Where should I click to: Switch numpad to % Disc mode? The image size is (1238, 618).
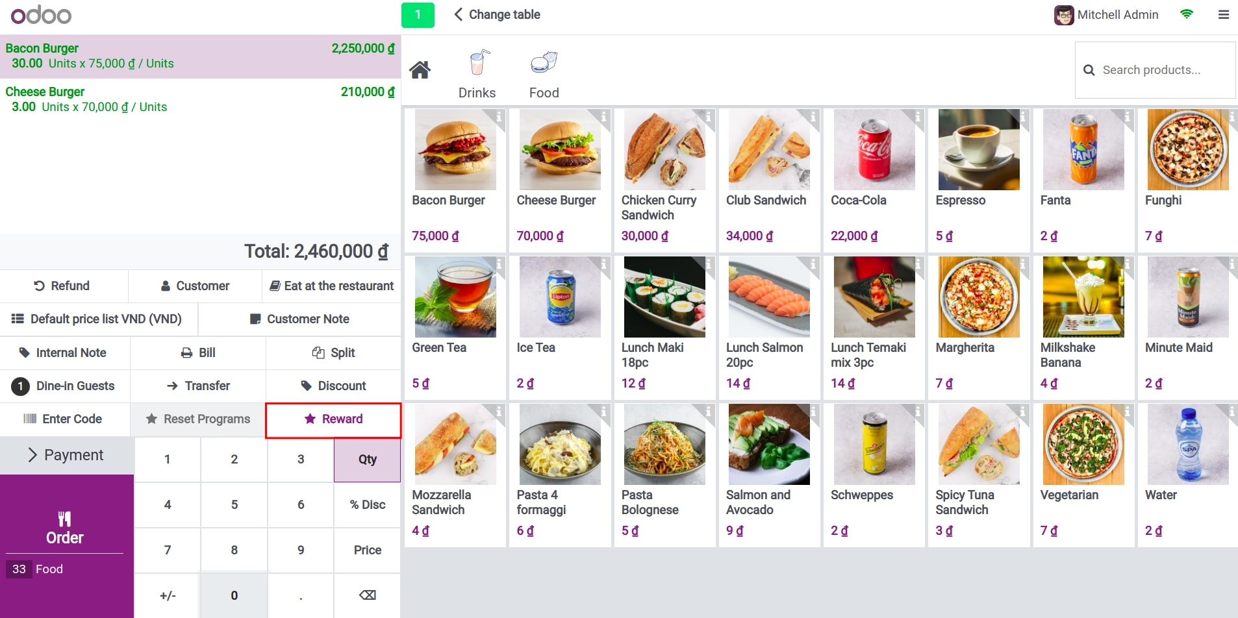point(368,504)
